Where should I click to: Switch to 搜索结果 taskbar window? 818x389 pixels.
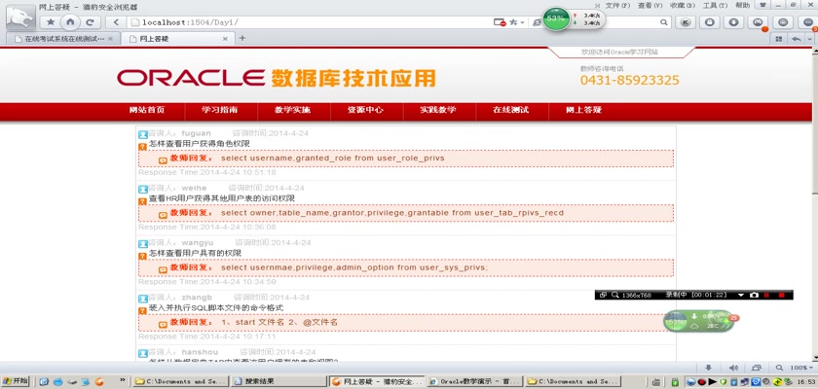click(278, 381)
